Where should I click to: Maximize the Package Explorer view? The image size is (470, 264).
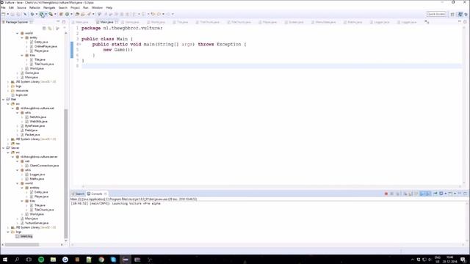[x=64, y=22]
